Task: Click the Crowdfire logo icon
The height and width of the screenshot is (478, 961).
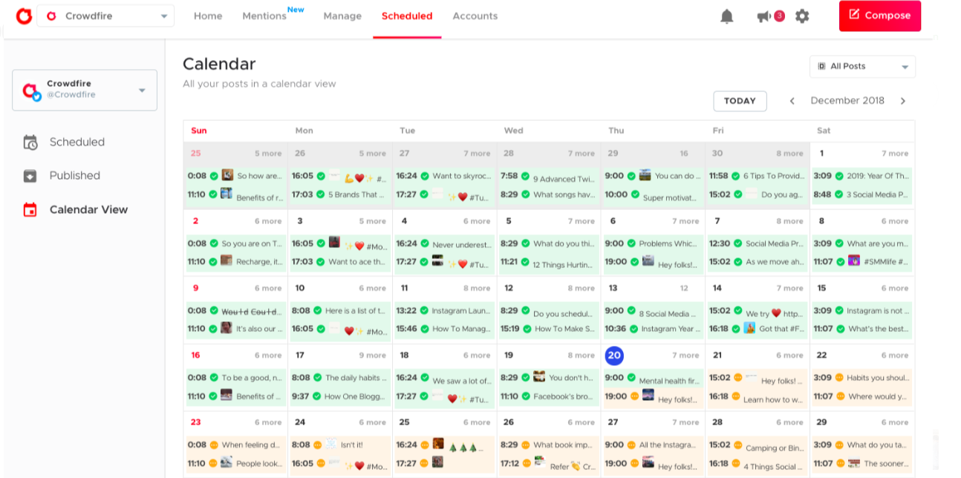Action: click(x=24, y=16)
